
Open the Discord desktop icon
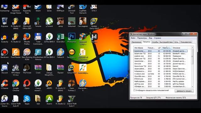click(5, 69)
